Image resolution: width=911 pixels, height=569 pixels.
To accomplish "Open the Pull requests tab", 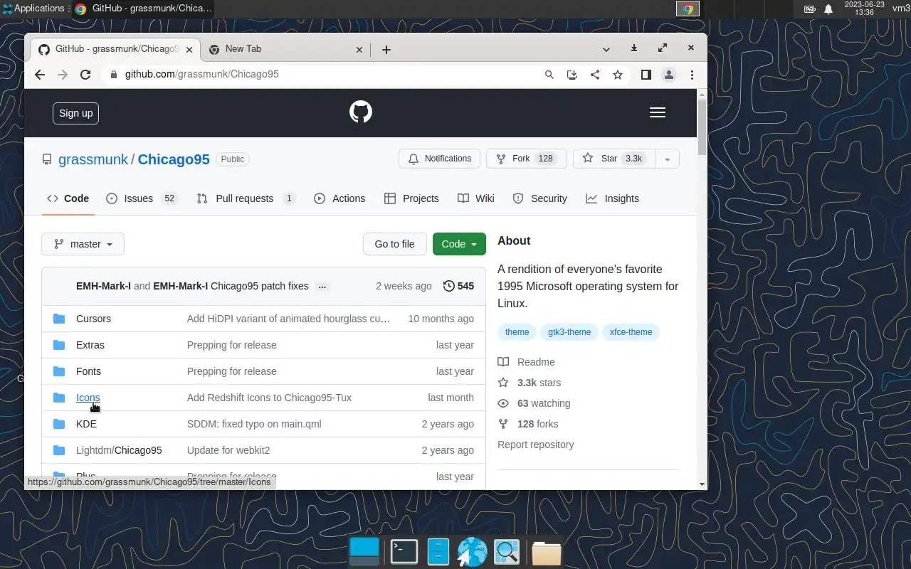I will (x=246, y=198).
